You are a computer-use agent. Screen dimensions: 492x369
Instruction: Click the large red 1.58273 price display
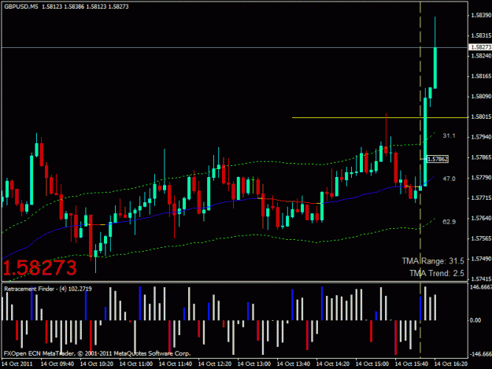click(x=40, y=268)
